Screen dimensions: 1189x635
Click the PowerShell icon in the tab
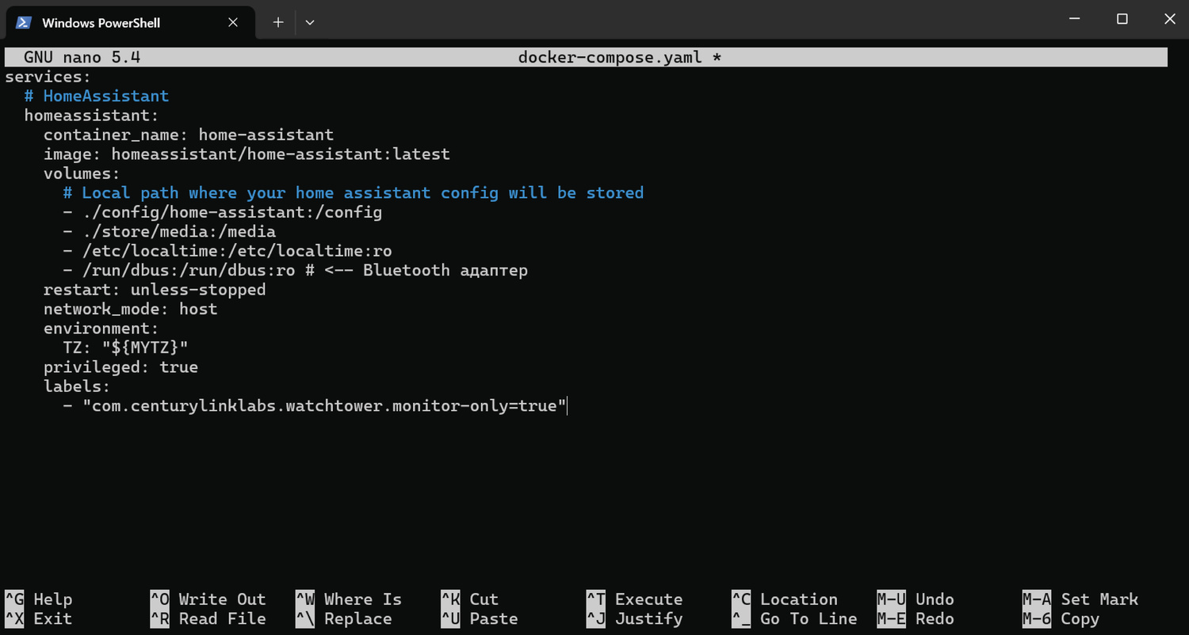point(24,22)
